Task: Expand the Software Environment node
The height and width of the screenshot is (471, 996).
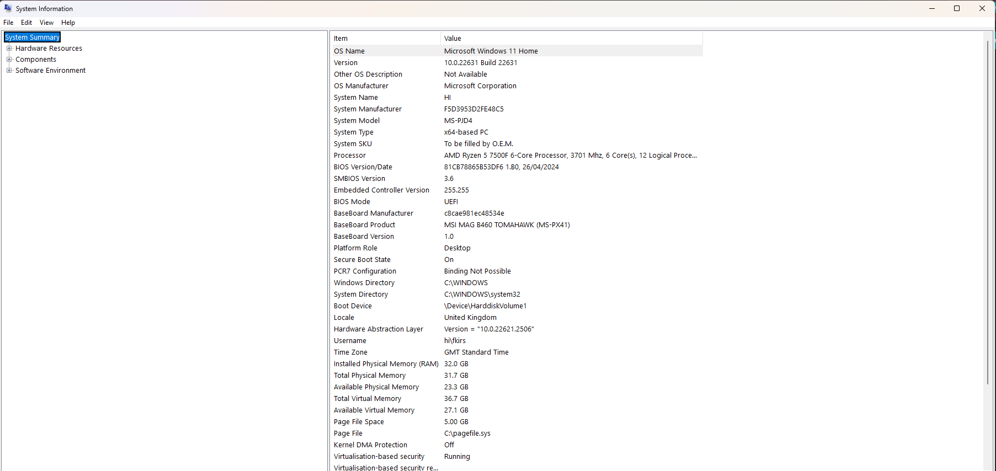Action: coord(9,71)
